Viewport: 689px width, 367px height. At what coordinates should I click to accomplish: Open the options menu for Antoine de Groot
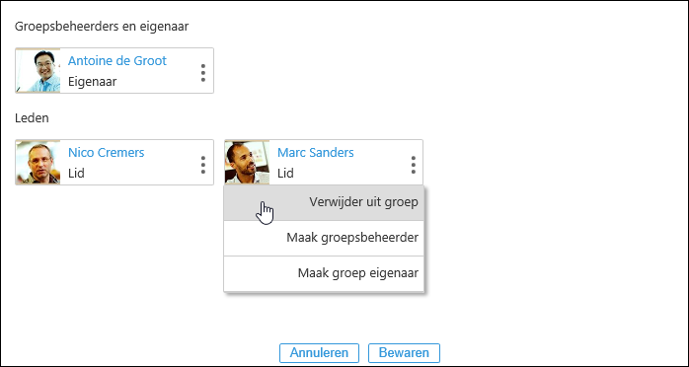pos(202,73)
